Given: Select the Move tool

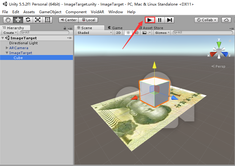Looking at the screenshot, I should coord(18,20).
